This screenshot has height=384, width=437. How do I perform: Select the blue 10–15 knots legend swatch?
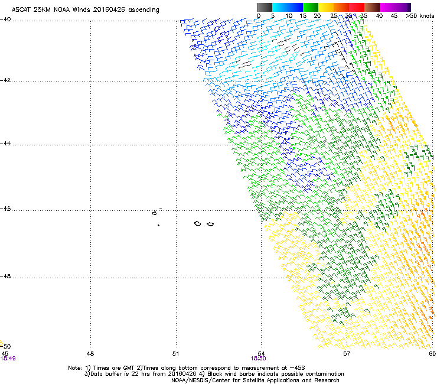295,7
